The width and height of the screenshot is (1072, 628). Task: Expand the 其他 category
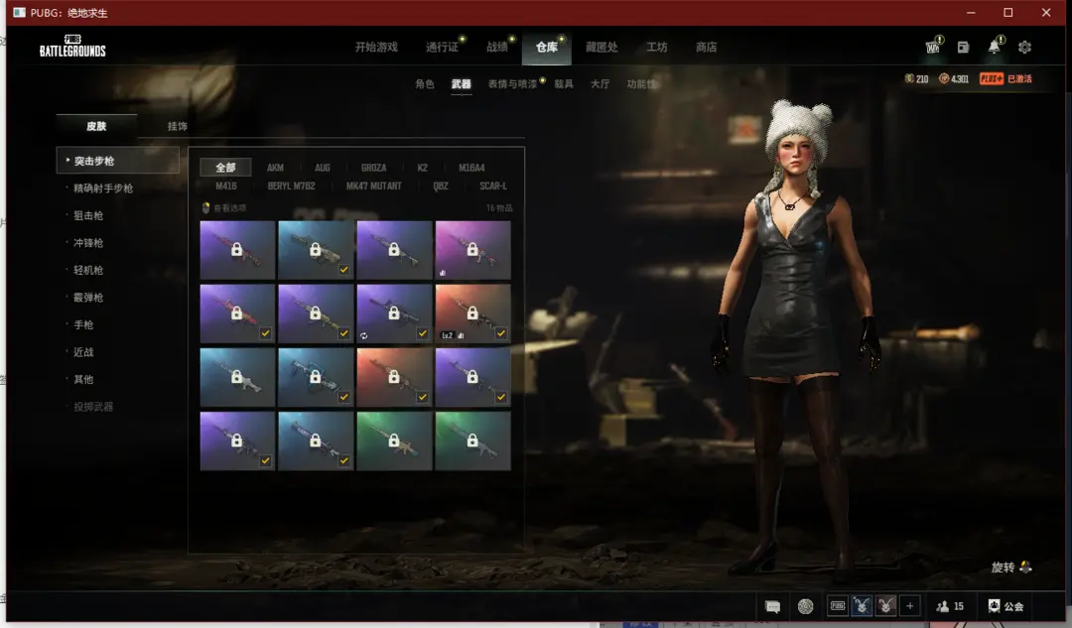pyautogui.click(x=83, y=380)
